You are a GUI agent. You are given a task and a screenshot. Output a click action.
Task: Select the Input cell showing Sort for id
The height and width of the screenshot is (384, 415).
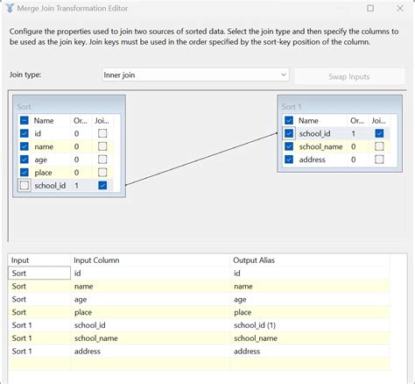pyautogui.click(x=39, y=273)
